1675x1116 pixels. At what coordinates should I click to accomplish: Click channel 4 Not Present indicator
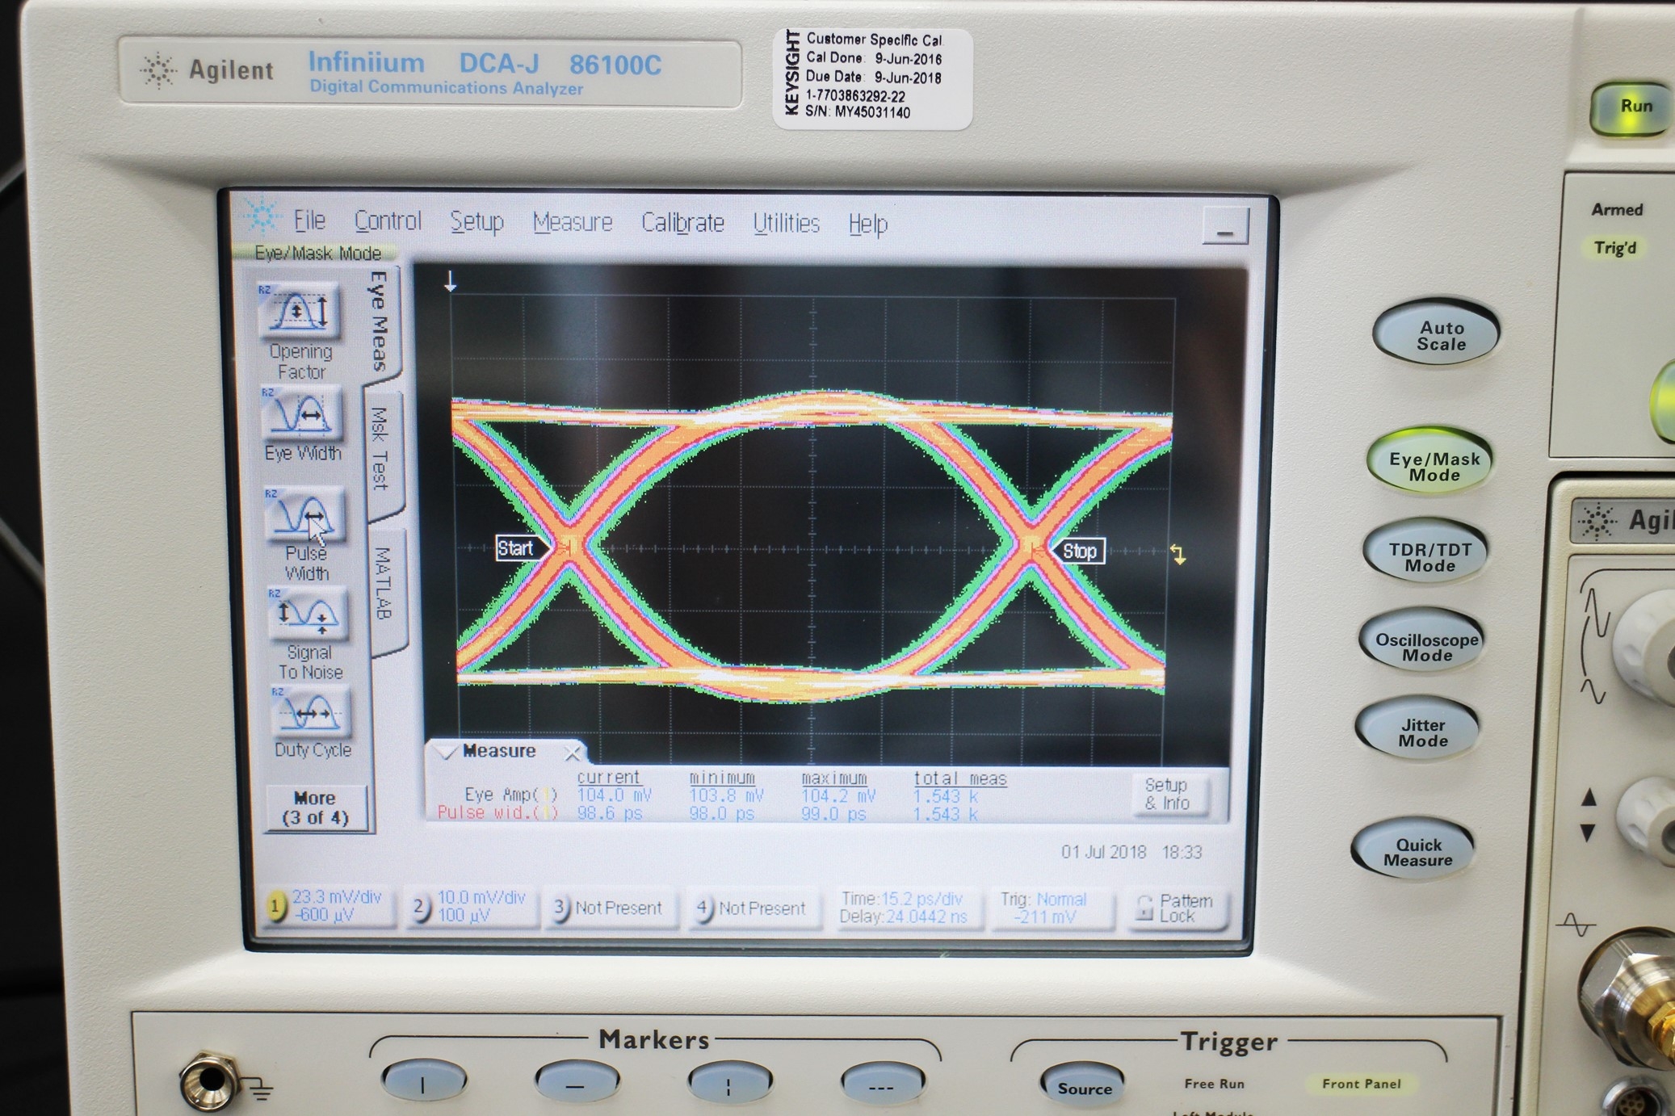[x=754, y=908]
